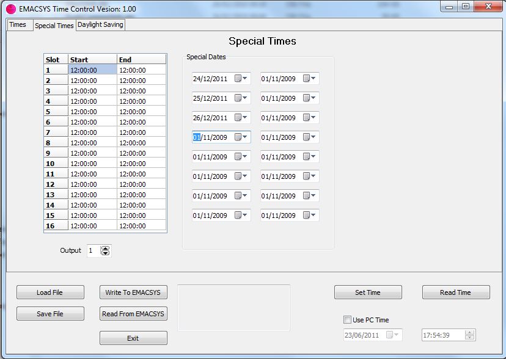This screenshot has width=506, height=359.
Task: Switch to the Times tab
Action: pyautogui.click(x=18, y=24)
